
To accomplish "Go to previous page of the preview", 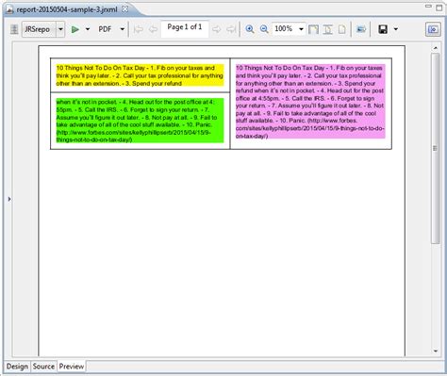I will (x=153, y=29).
